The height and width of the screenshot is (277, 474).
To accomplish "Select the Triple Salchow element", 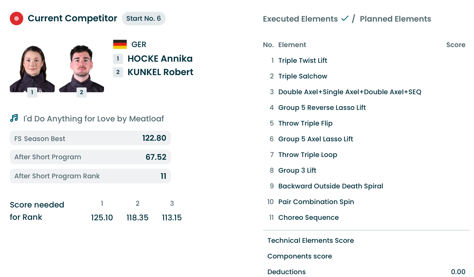I will coord(303,76).
